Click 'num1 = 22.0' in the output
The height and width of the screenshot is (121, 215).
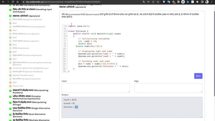(70, 100)
